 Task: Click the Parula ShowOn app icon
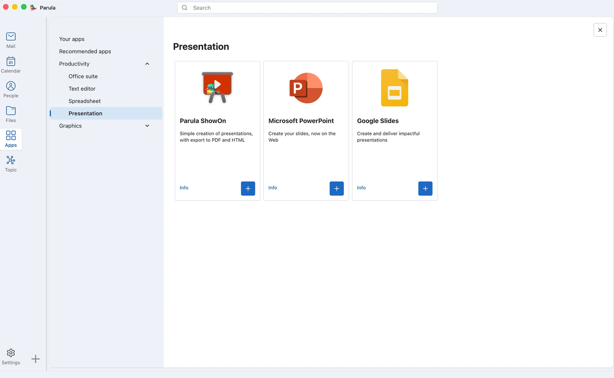coord(217,87)
